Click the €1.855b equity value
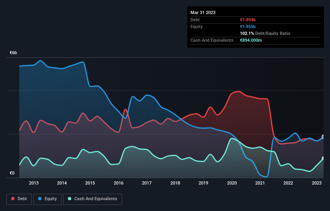Image resolution: width=330 pixels, height=211 pixels. [x=248, y=26]
